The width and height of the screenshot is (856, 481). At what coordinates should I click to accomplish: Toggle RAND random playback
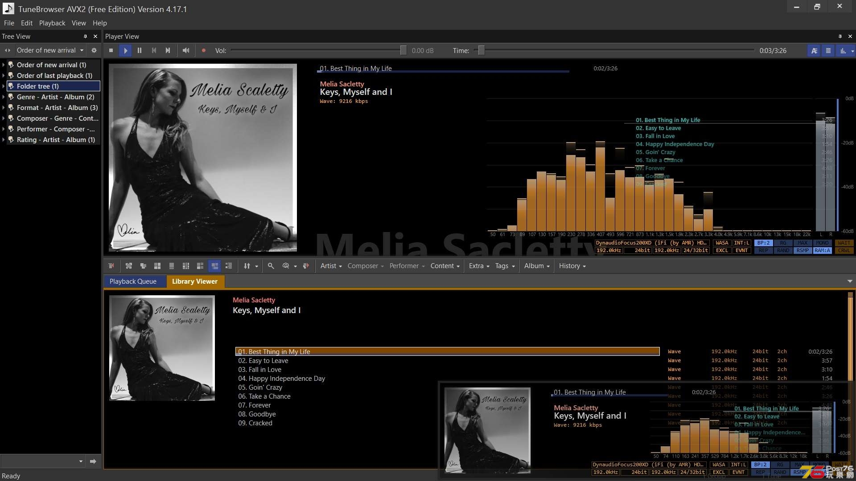[x=783, y=251]
